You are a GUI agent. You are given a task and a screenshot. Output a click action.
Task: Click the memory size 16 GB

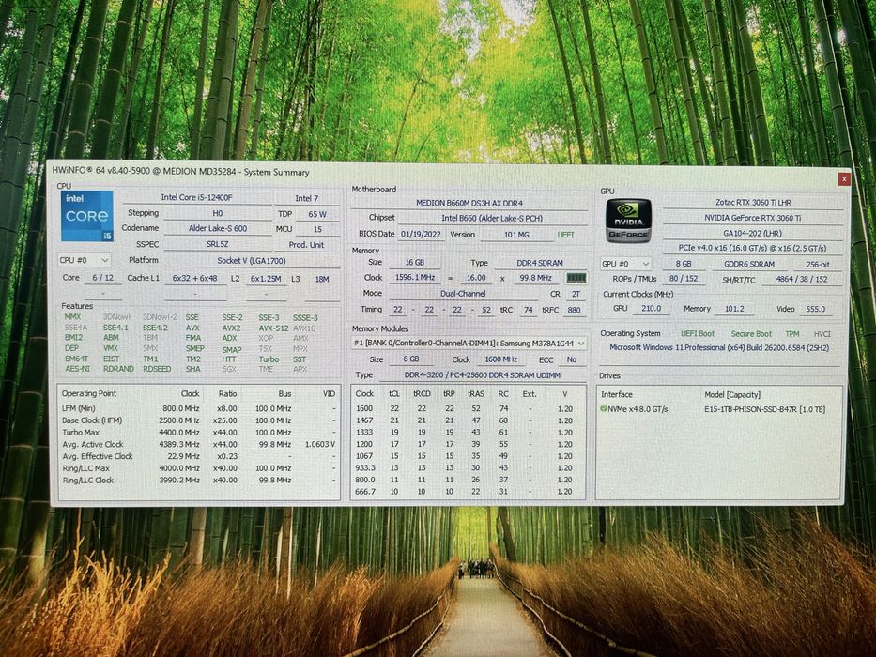[x=415, y=262]
